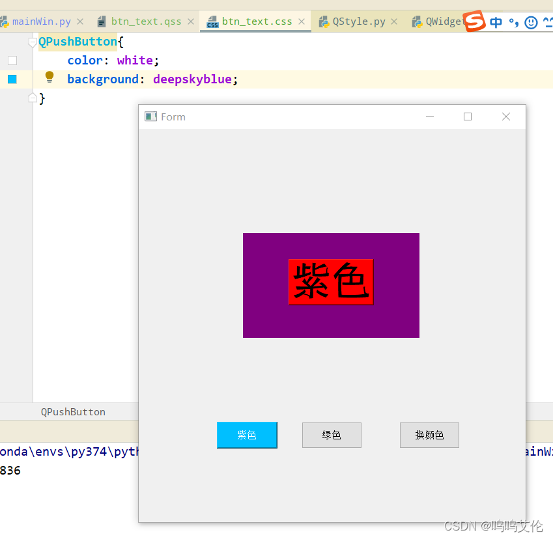This screenshot has height=539, width=553.
Task: Click the white color swatch beside the color line
Action: [12, 60]
